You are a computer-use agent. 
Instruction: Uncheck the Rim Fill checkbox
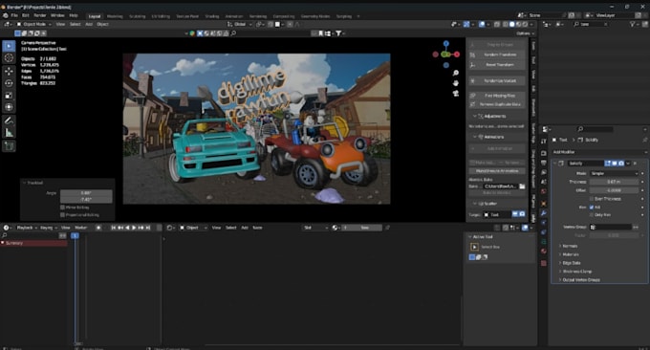tap(592, 207)
